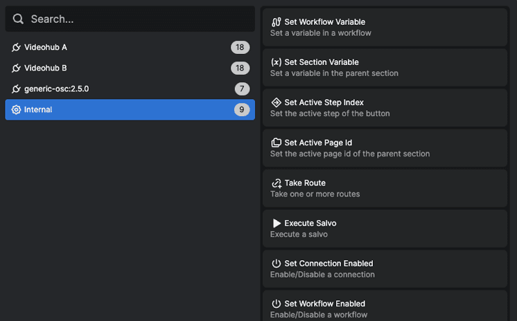Select the generic-osc:2.5.0 connection

(130, 89)
